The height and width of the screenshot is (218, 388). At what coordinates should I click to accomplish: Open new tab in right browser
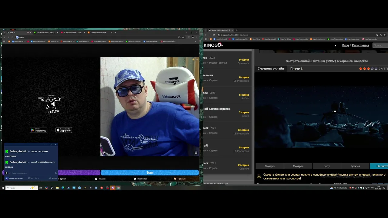236,30
